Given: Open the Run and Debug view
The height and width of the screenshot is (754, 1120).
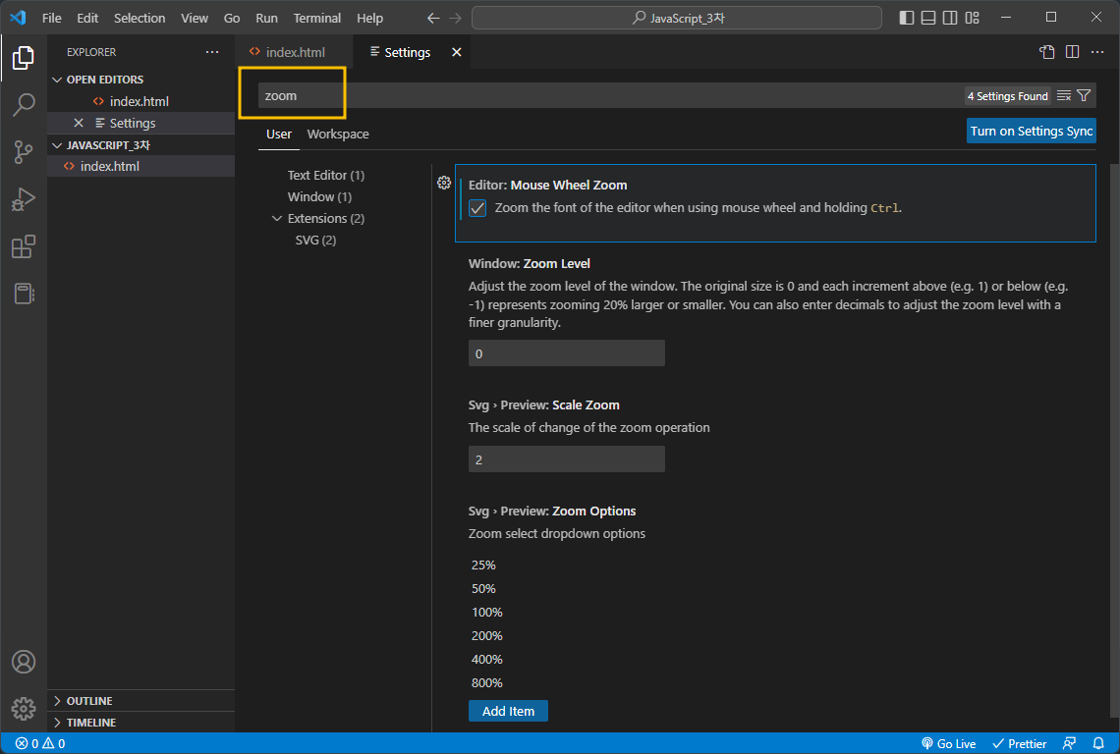Looking at the screenshot, I should coord(24,199).
